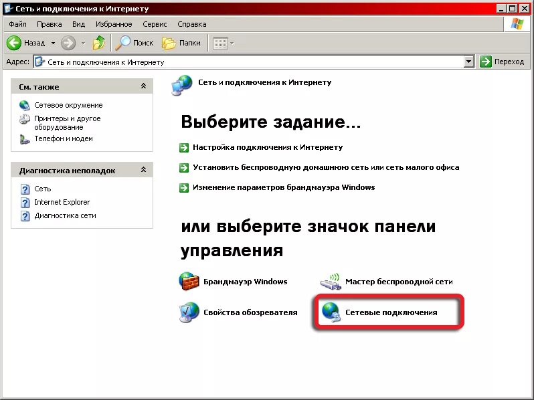This screenshot has width=534, height=400.
Task: Open Internet Options globe icon
Action: coord(189,312)
